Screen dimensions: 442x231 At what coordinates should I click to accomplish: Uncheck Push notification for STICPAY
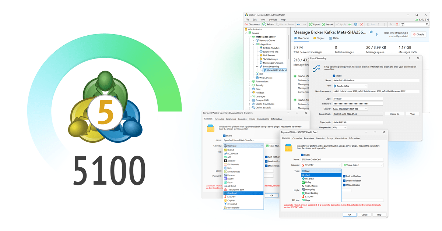(x=344, y=176)
